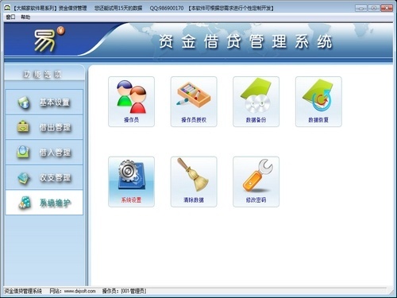Click 资金借贷管理系统 status bar label
The image size is (397, 298).
[23, 291]
